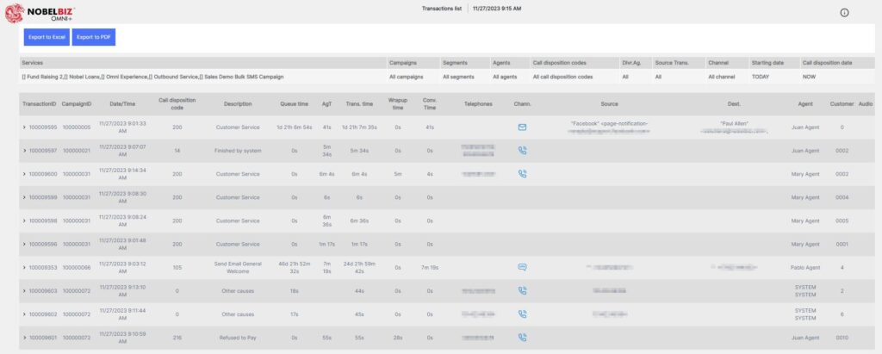Viewport: 882px width, 354px height.
Task: Expand transaction row 100009601
Action: pyautogui.click(x=24, y=338)
